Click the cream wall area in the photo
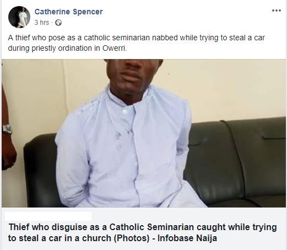Screen dimensions: 287x250 tap(230, 88)
